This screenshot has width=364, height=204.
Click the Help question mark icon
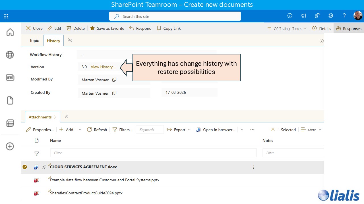click(344, 16)
